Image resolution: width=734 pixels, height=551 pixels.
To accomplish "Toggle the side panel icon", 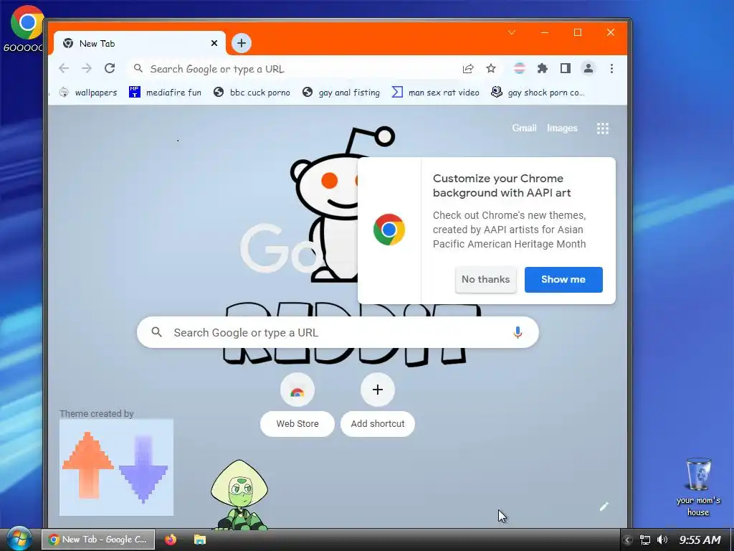I will pos(566,68).
